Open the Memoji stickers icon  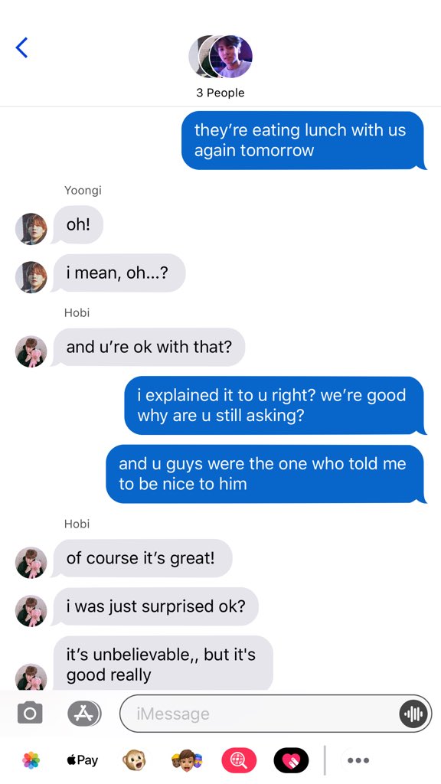click(x=187, y=760)
